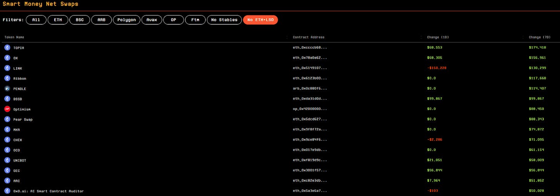Open the LINK token name

(18, 68)
